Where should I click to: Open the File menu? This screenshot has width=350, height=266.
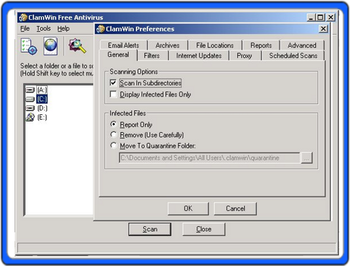pos(25,29)
